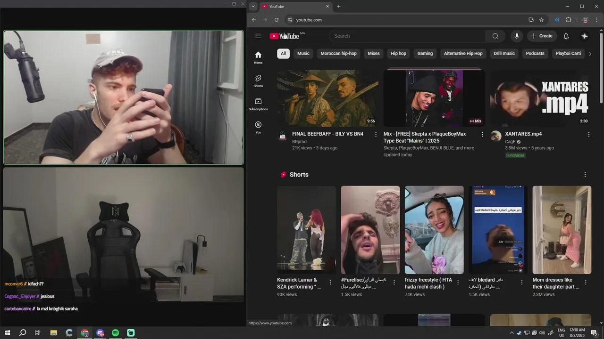Viewport: 604px width, 339px height.
Task: Open Chrome extensions puzzle icon
Action: [569, 20]
